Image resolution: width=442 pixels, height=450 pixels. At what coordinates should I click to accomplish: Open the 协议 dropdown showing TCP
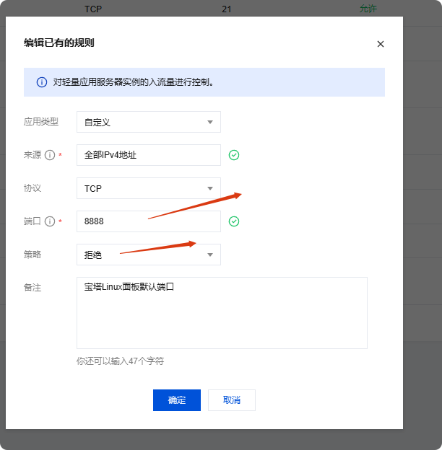[149, 188]
